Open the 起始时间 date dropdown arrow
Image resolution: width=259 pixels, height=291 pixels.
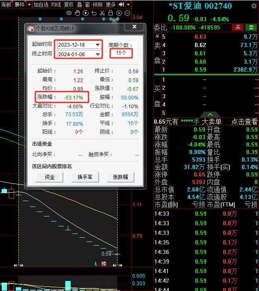tap(98, 45)
